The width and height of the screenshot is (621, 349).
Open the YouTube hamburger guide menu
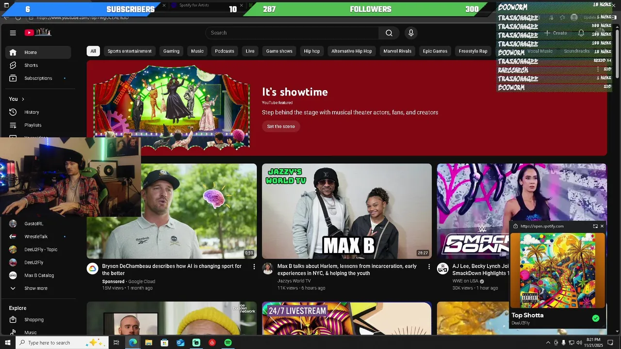pos(13,33)
